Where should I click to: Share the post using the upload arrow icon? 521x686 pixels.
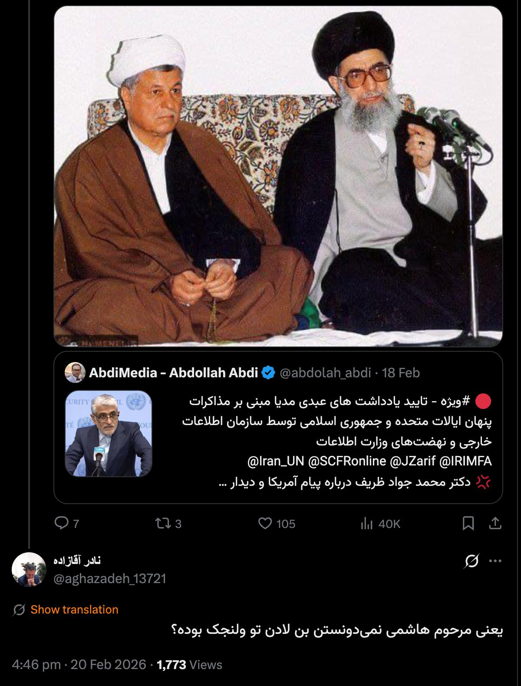(495, 524)
